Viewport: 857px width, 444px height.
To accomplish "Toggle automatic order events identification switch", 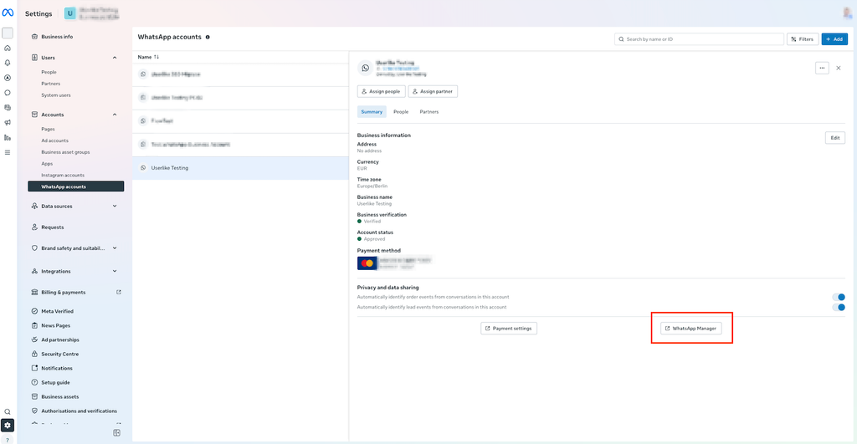I will [839, 297].
